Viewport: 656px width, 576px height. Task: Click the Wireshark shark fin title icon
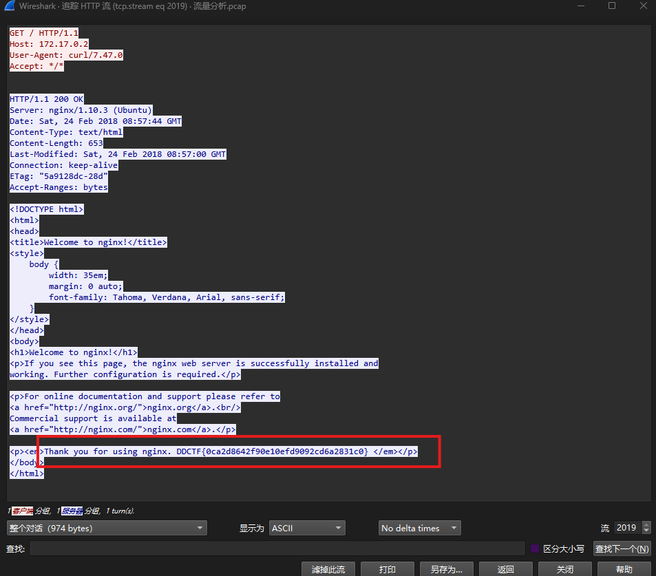[10, 6]
